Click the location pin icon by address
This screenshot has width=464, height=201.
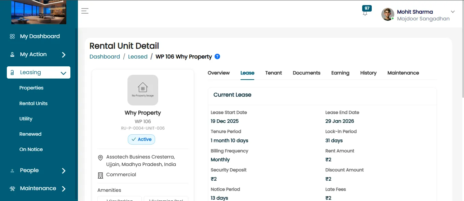[100, 158]
